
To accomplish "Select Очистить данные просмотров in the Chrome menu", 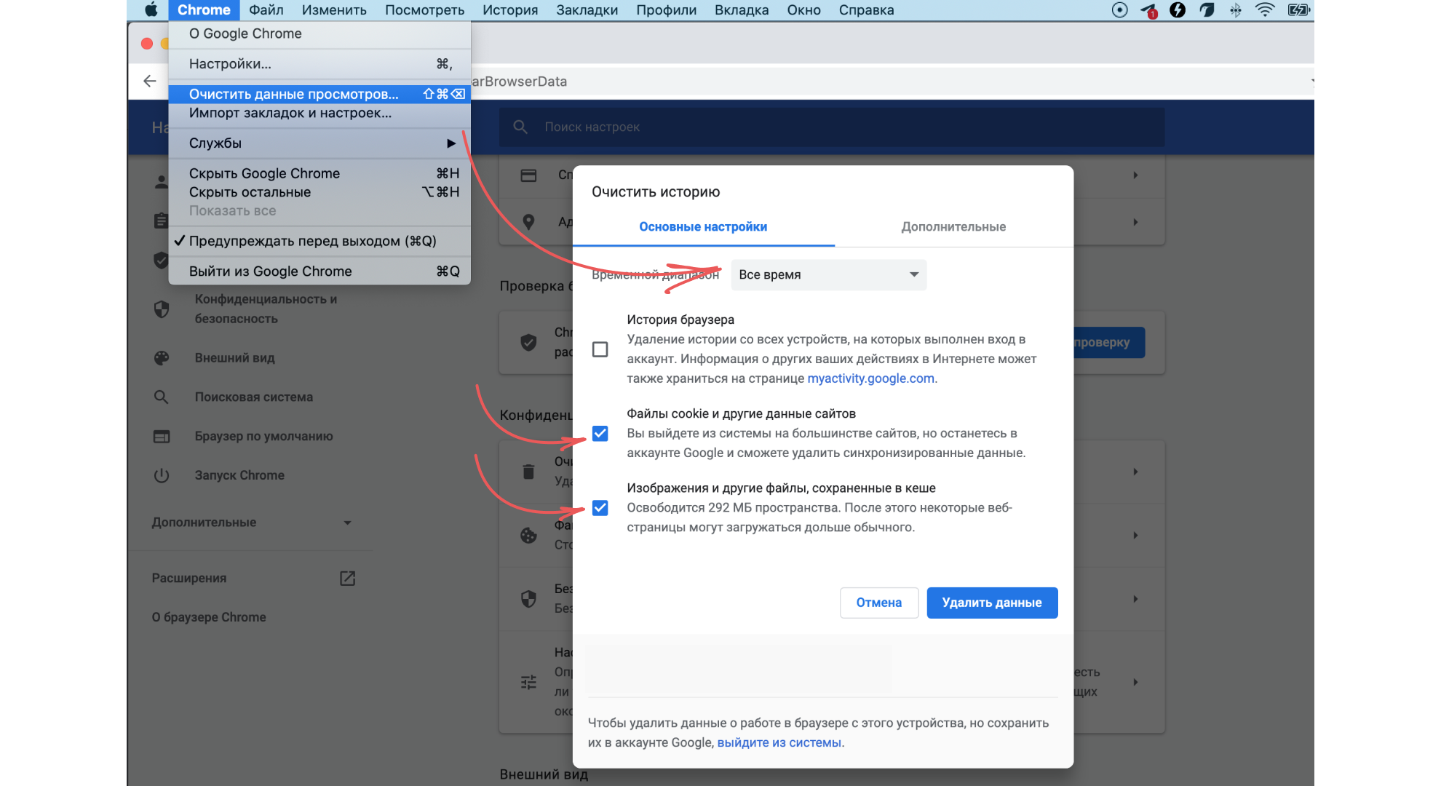I will (319, 94).
